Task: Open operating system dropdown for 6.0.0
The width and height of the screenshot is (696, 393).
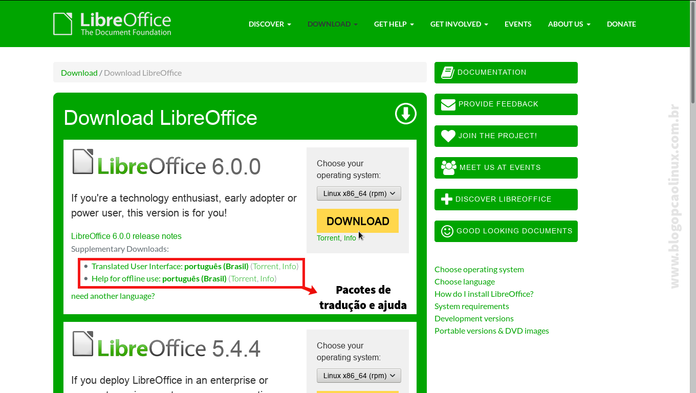Action: pyautogui.click(x=359, y=193)
